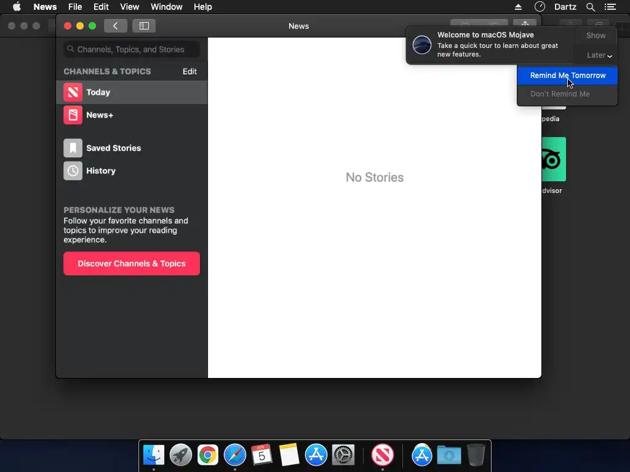Open the Trash in the Dock
Viewport: 630px width, 472px height.
click(476, 455)
